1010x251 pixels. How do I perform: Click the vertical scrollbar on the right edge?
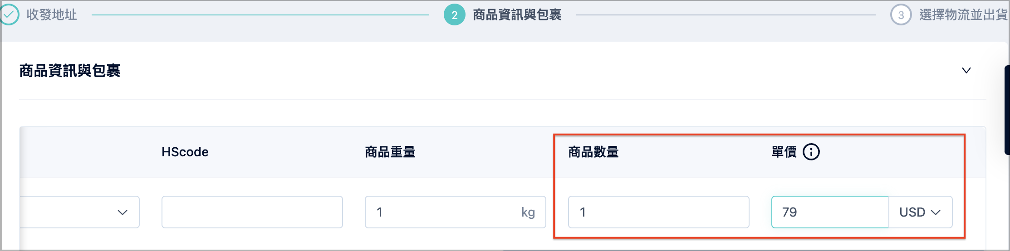(x=1007, y=110)
